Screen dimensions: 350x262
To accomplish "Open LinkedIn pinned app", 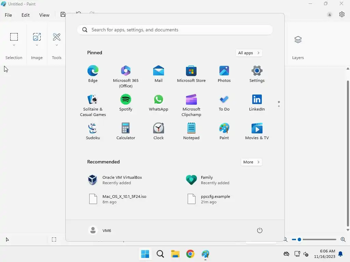I will pyautogui.click(x=257, y=103).
